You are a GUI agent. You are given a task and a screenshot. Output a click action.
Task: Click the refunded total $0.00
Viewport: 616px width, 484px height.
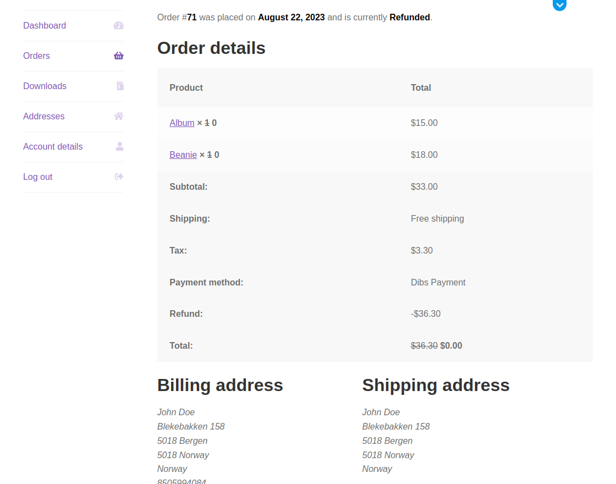tap(451, 345)
